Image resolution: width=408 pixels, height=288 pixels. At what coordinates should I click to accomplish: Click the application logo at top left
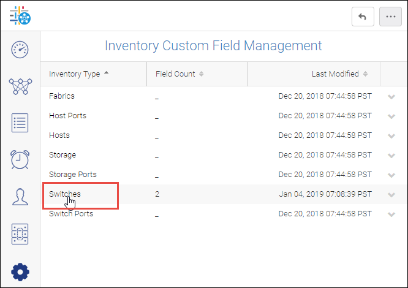click(20, 17)
